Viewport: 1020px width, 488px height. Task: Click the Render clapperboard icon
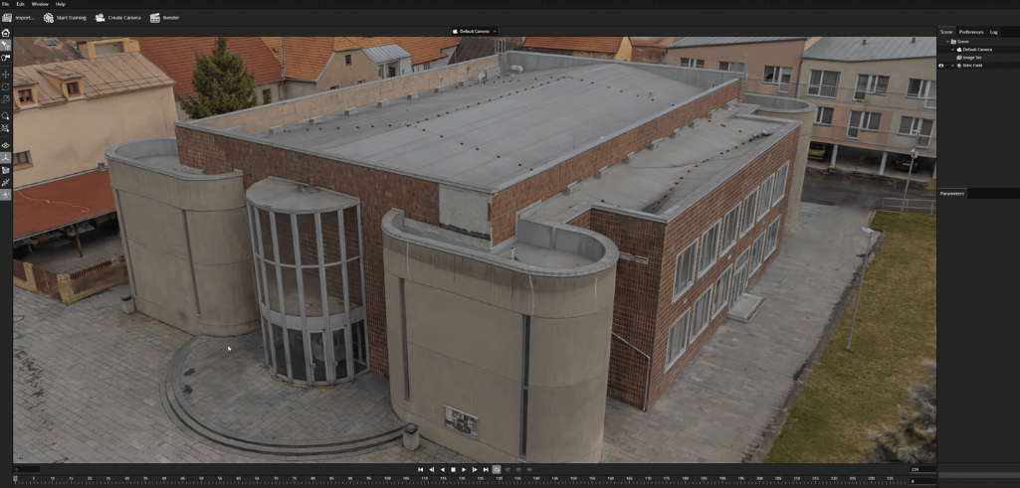click(x=155, y=18)
